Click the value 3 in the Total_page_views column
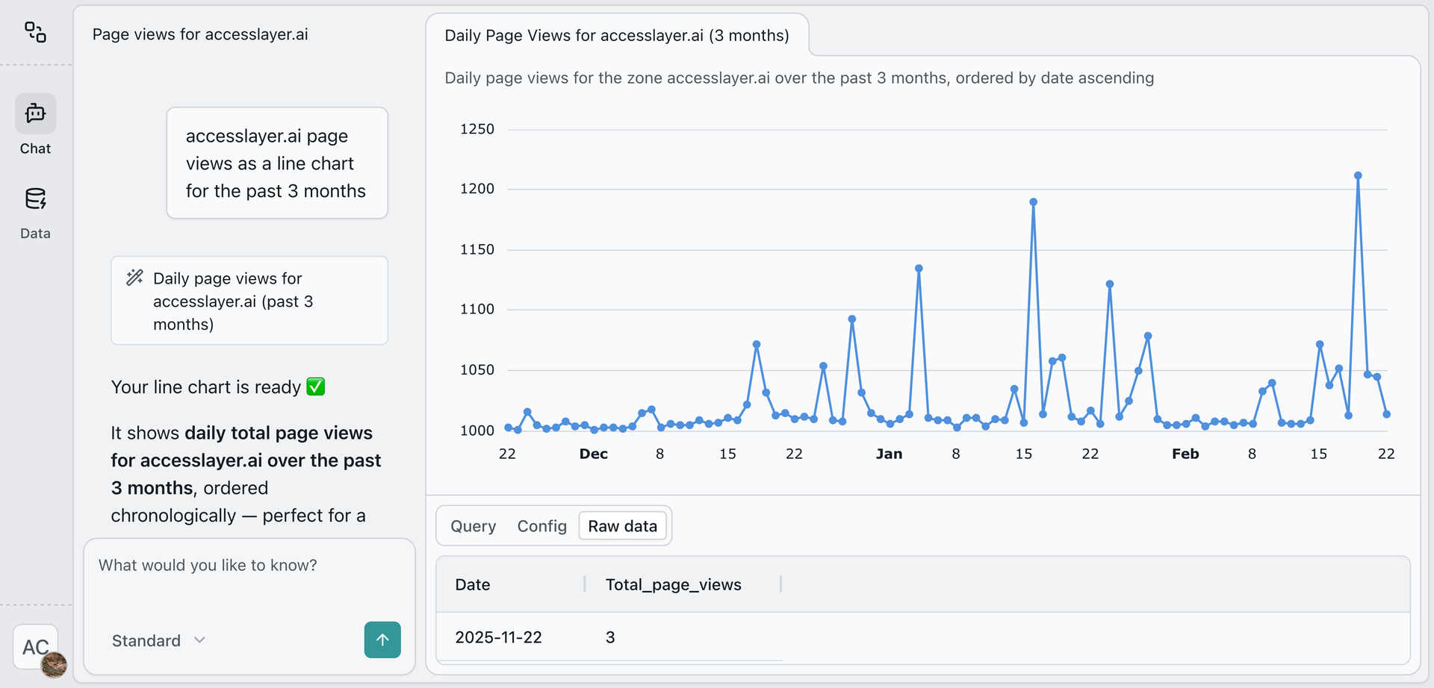This screenshot has height=688, width=1434. point(610,637)
